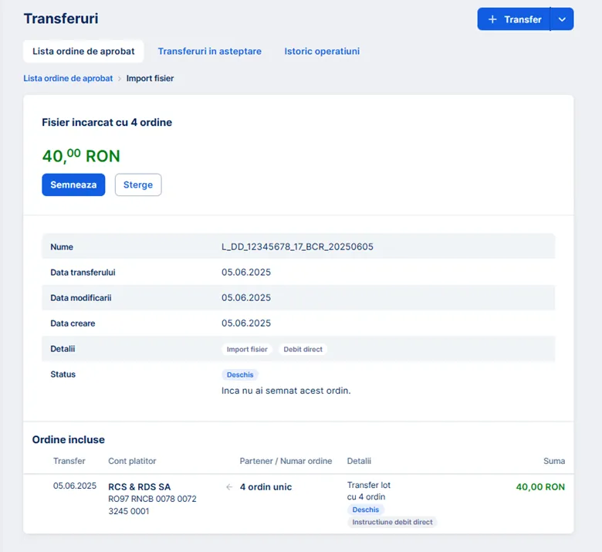Go back via Lista ordine de aprobat breadcrumb
The image size is (602, 552).
click(68, 79)
